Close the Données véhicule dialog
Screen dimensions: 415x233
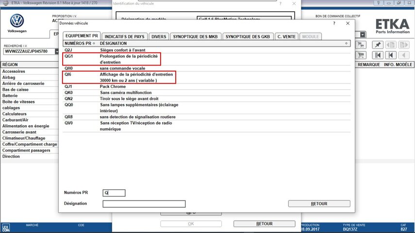tap(348, 23)
